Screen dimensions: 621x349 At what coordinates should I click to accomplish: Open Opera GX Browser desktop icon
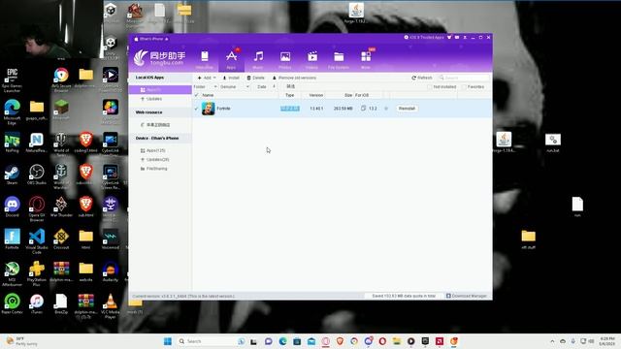click(x=37, y=209)
